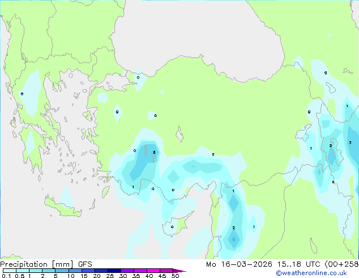Image resolution: width=359 pixels, height=278 pixels.
Task: Click the '40' legend scale label
Action: (x=149, y=276)
